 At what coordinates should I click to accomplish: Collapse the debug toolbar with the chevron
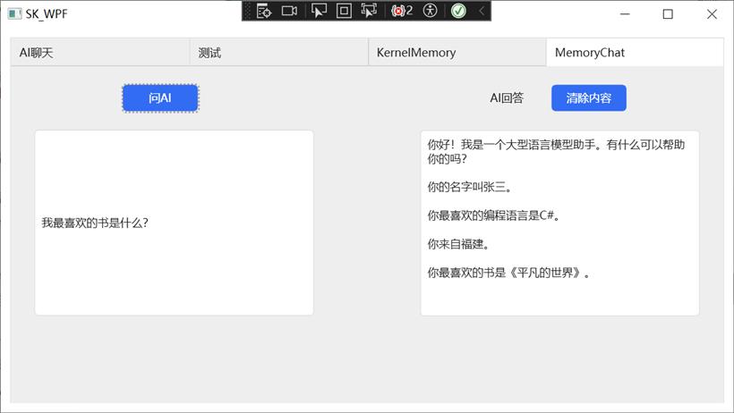[x=482, y=11]
